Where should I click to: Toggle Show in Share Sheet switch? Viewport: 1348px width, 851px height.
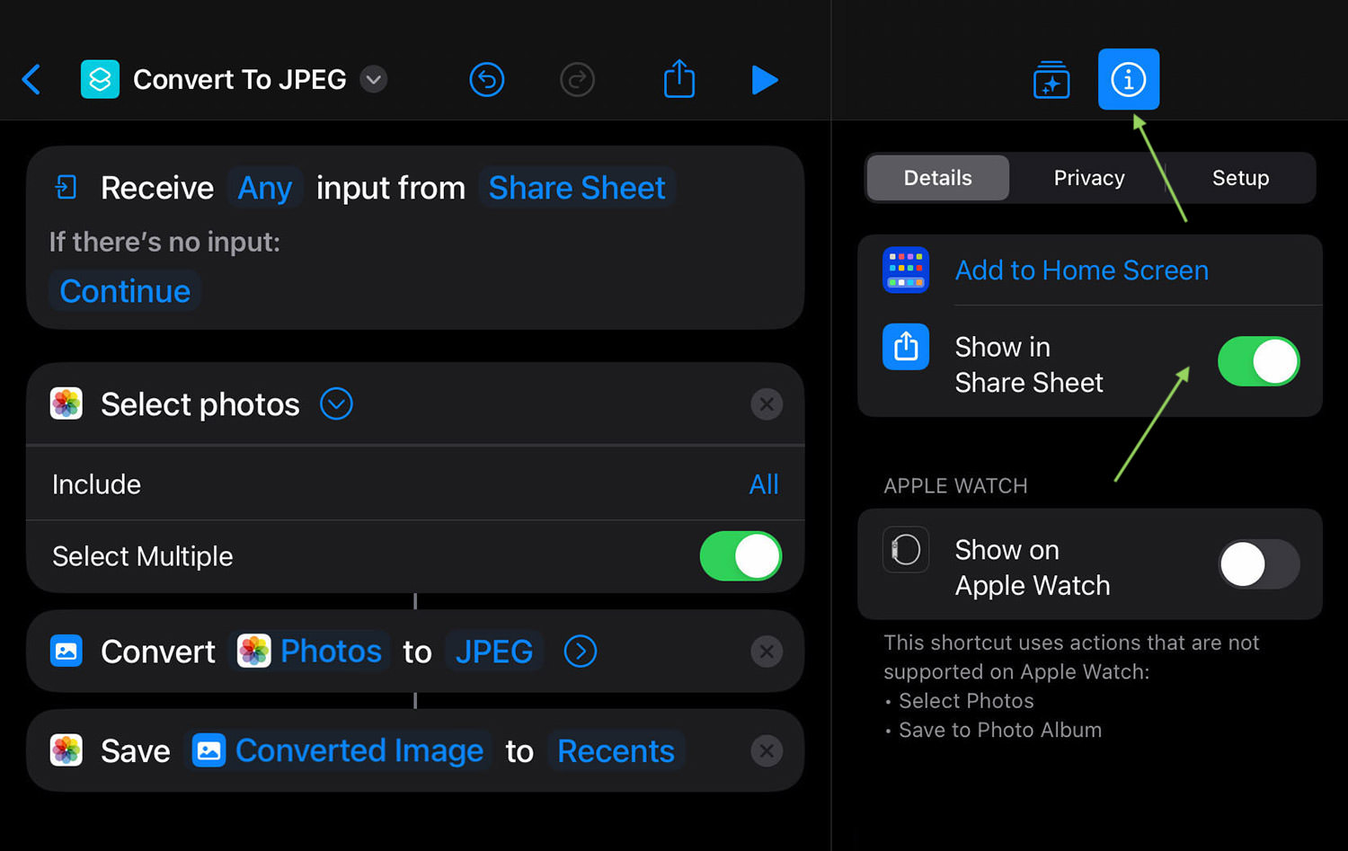pos(1258,361)
